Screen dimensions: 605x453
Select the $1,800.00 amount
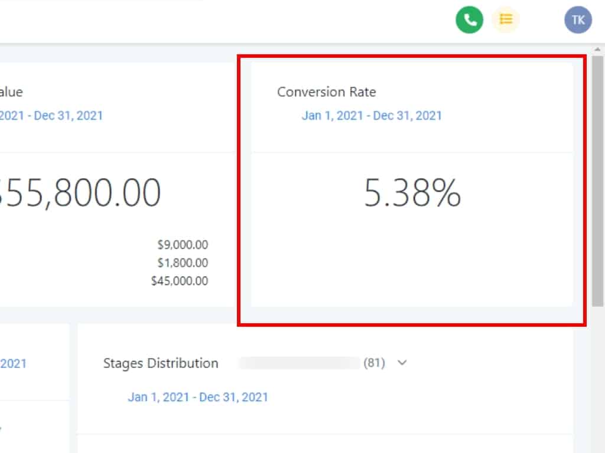click(183, 263)
